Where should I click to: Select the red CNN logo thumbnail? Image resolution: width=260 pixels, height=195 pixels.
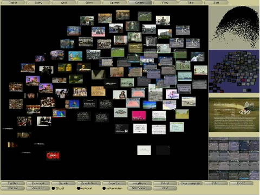pos(53,156)
